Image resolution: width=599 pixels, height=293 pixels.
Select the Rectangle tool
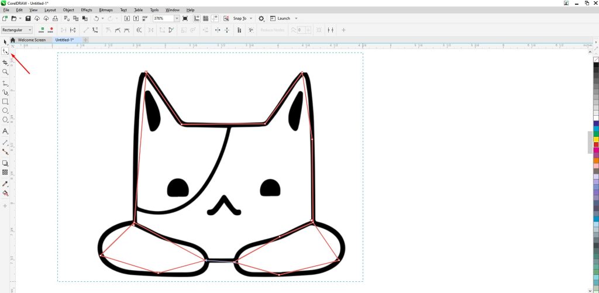point(5,101)
